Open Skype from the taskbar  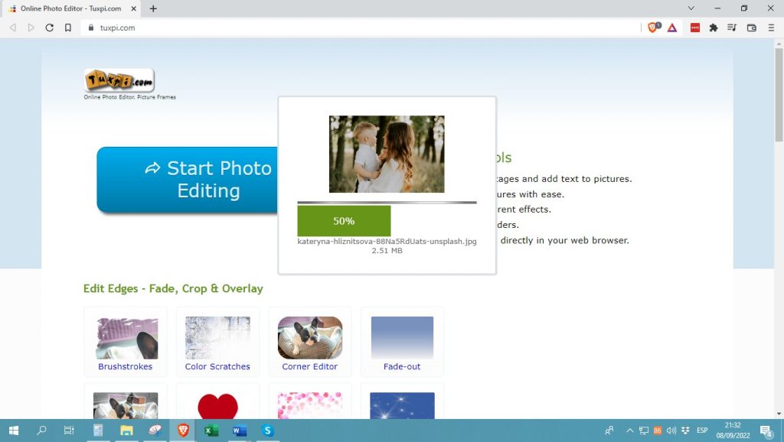267,431
